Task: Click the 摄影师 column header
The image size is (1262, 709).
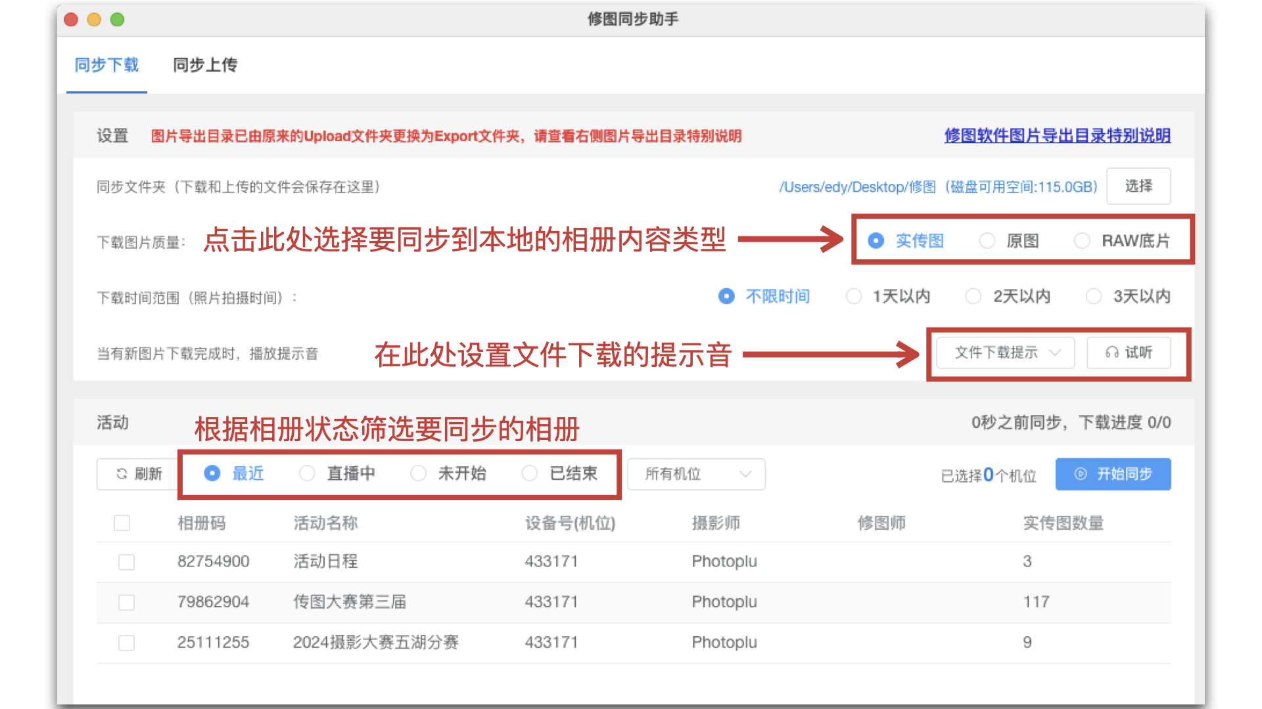Action: point(716,523)
